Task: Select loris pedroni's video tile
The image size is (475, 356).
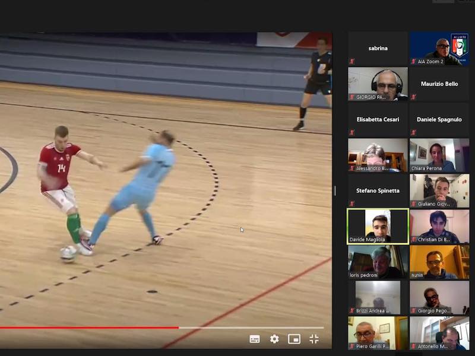Action: pos(378,262)
